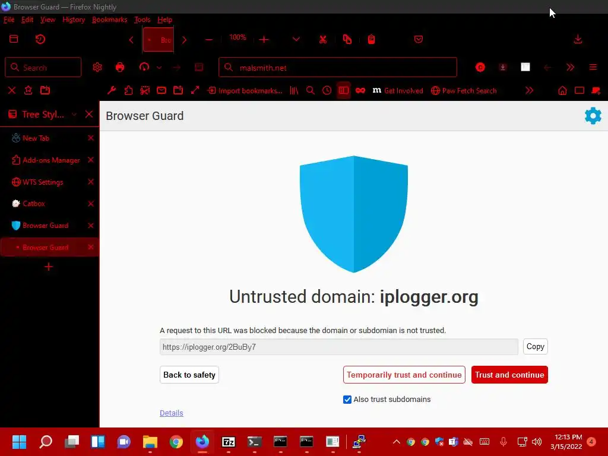Viewport: 608px width, 456px height.
Task: Open Browser Guard settings gear icon
Action: (x=593, y=116)
